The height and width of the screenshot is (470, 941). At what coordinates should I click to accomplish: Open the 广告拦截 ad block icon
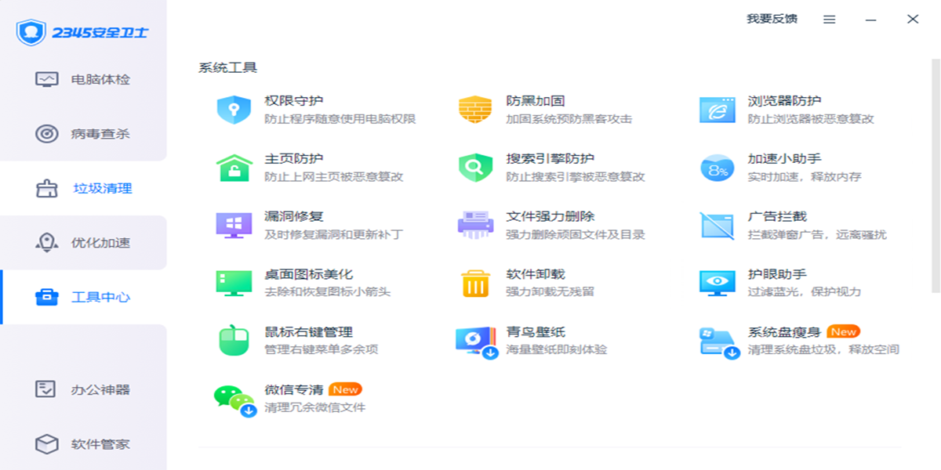717,226
